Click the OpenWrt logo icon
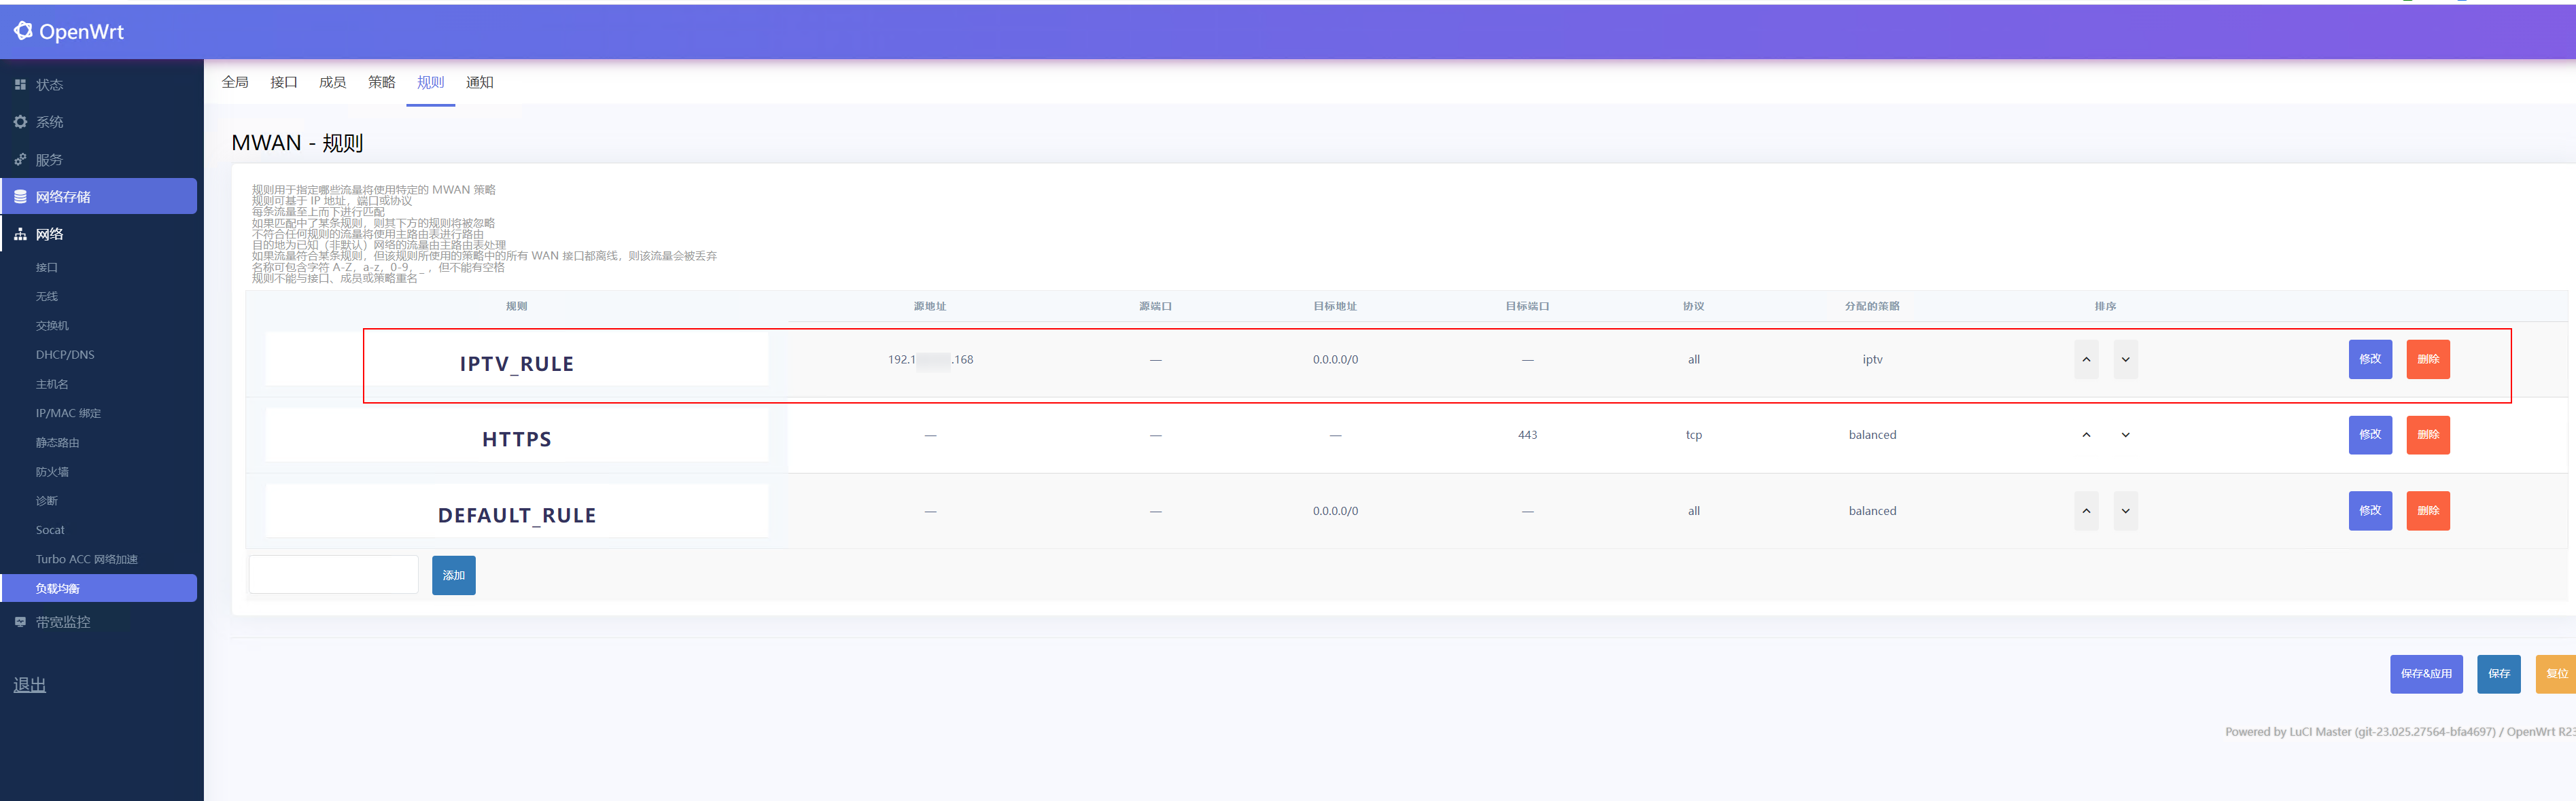 point(23,31)
